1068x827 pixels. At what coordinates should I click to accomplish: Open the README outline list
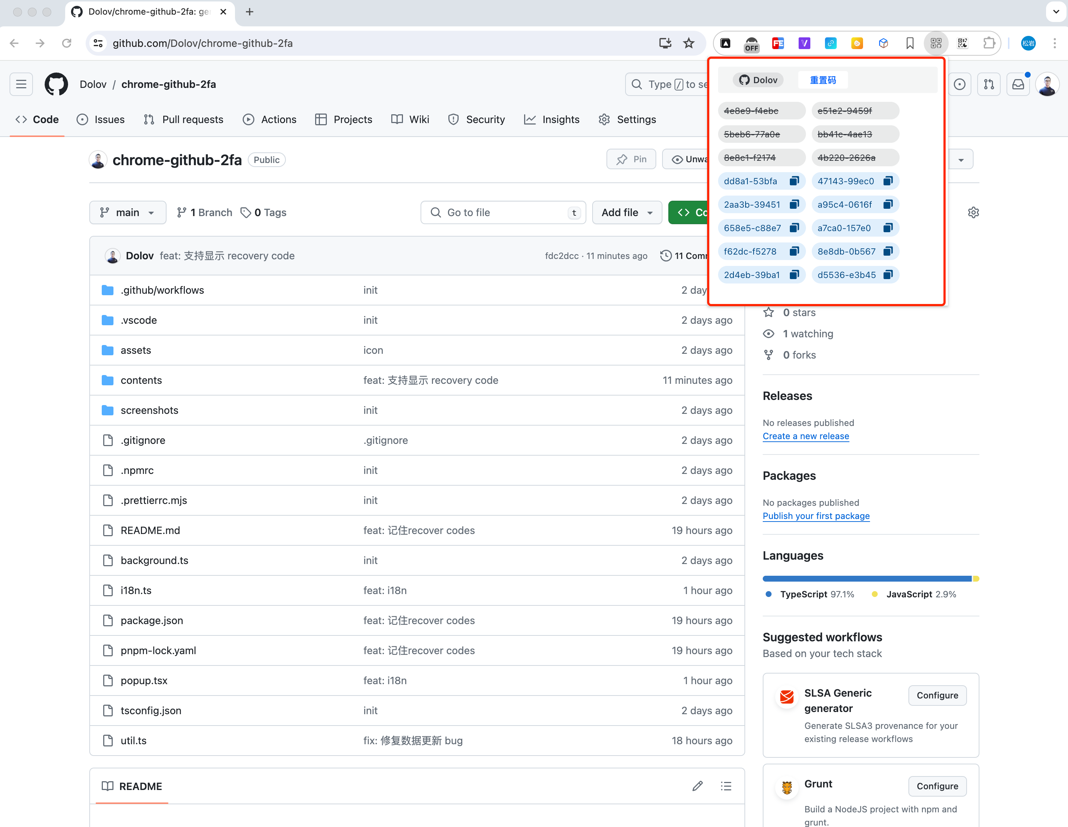pyautogui.click(x=726, y=786)
